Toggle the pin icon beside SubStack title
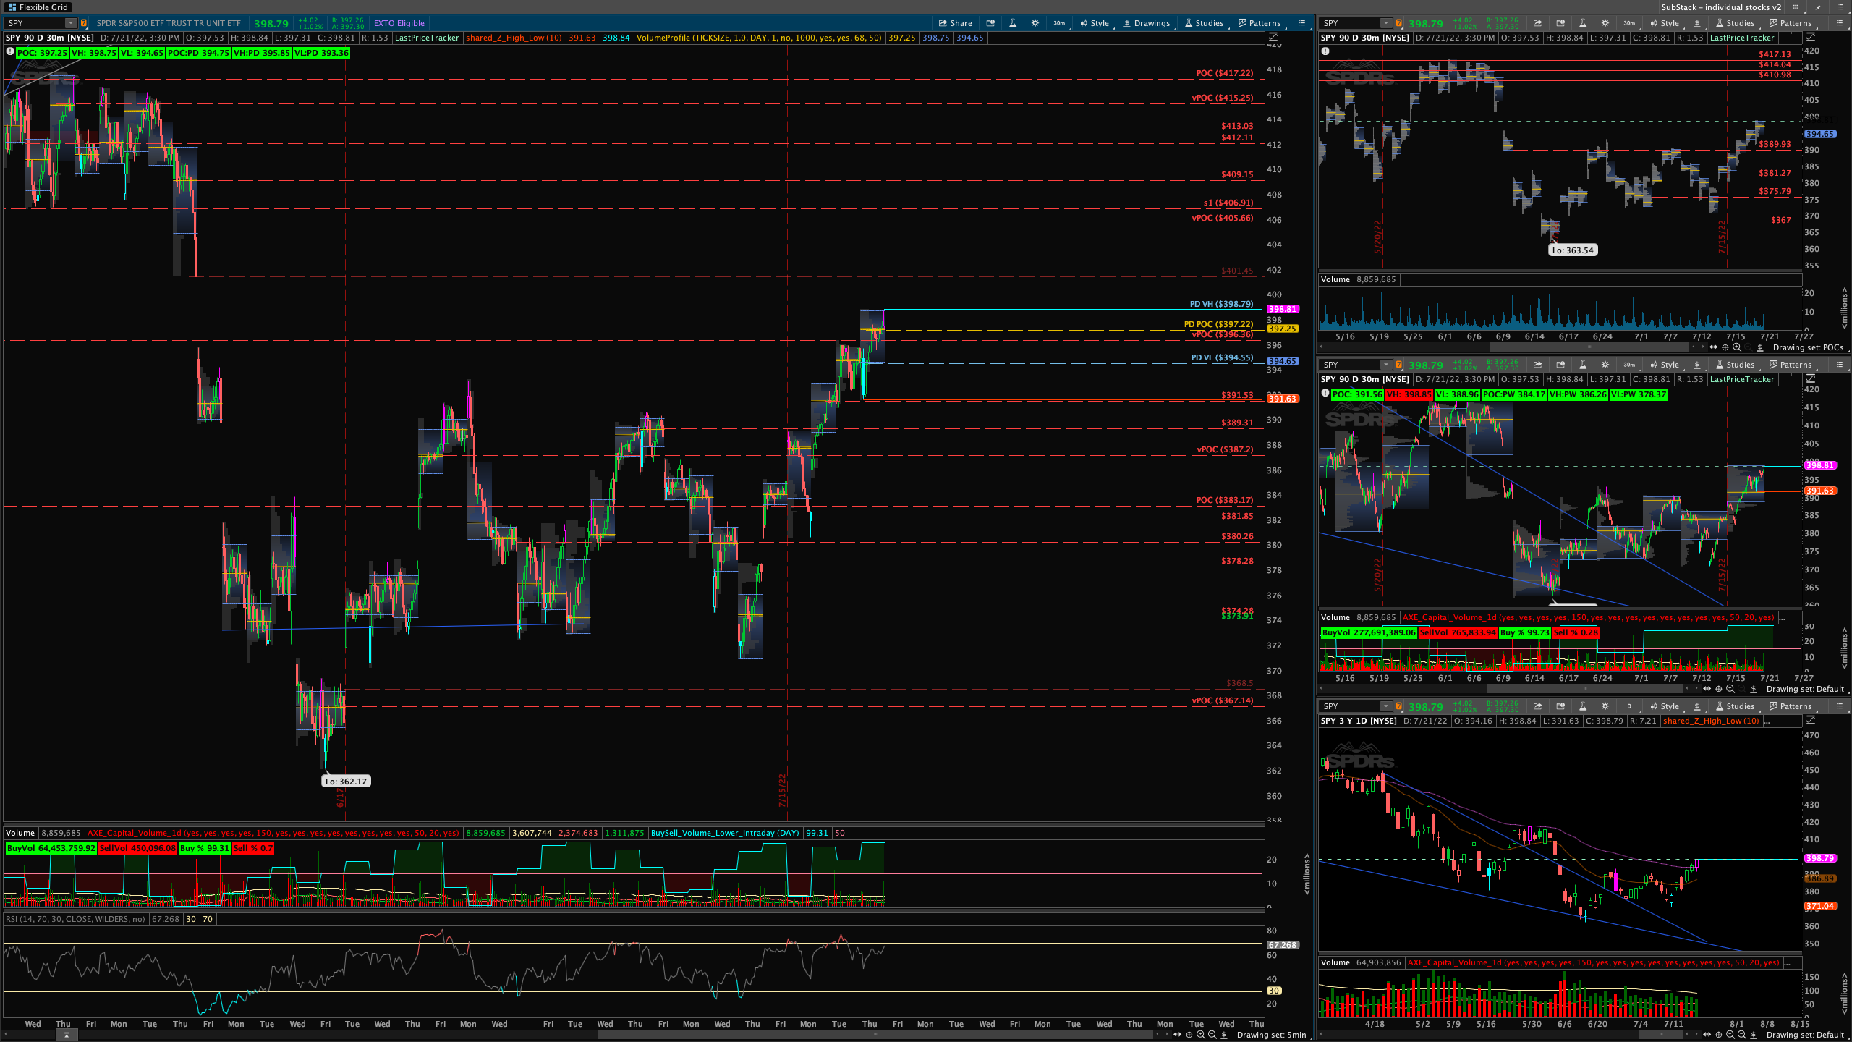Image resolution: width=1852 pixels, height=1042 pixels. pos(1818,7)
